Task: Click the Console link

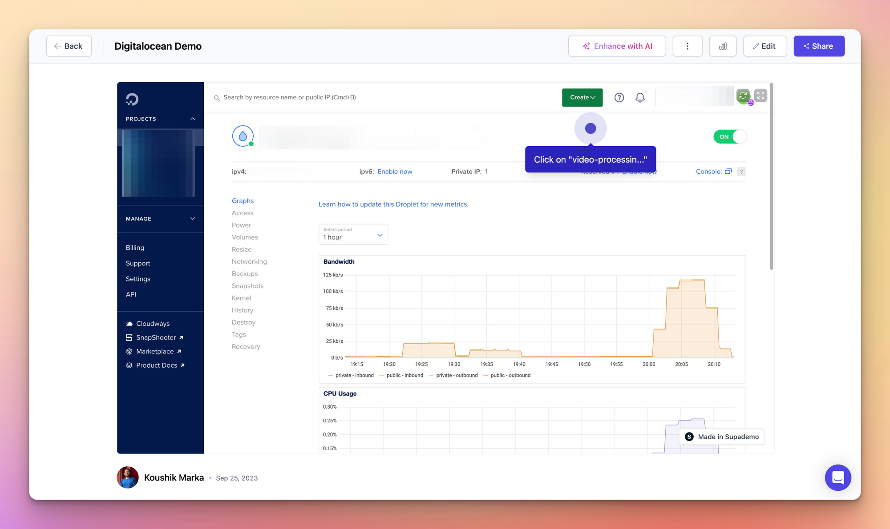Action: coord(708,172)
